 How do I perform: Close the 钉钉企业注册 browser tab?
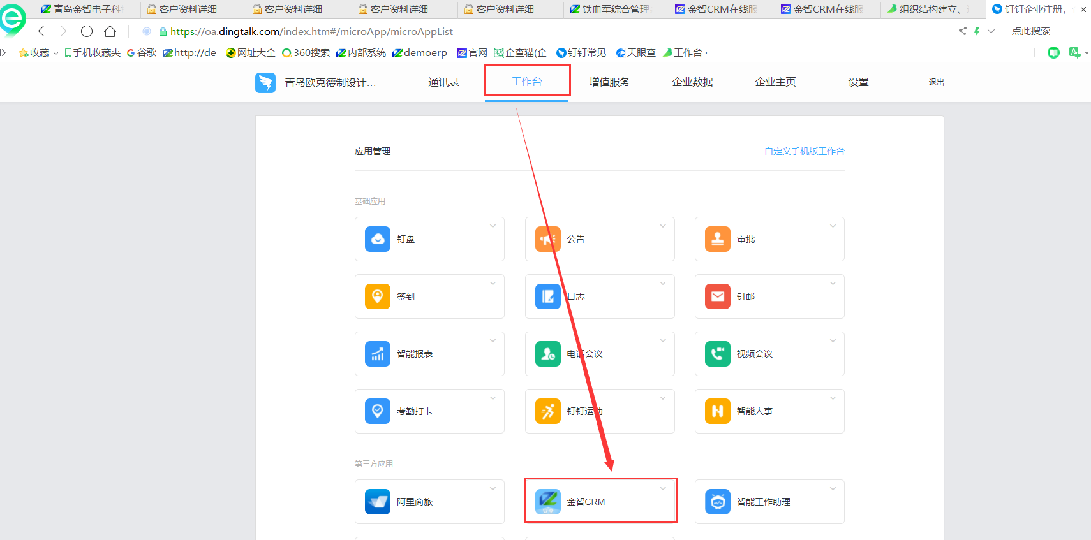coord(1083,10)
